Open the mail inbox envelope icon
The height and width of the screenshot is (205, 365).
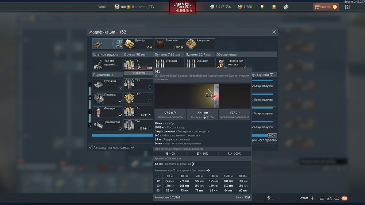coord(344,198)
